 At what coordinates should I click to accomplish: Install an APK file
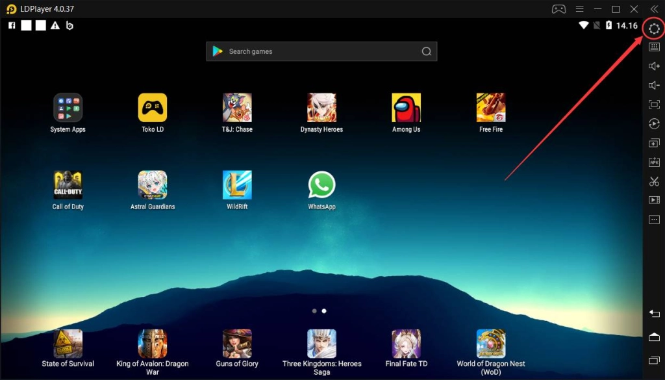click(x=654, y=162)
